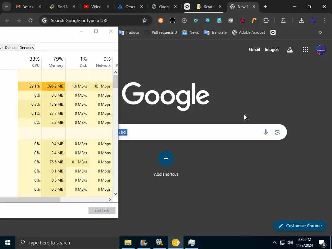Select the 29.1% CPU cell
Screen dimensions: 332x249
(x=30, y=86)
